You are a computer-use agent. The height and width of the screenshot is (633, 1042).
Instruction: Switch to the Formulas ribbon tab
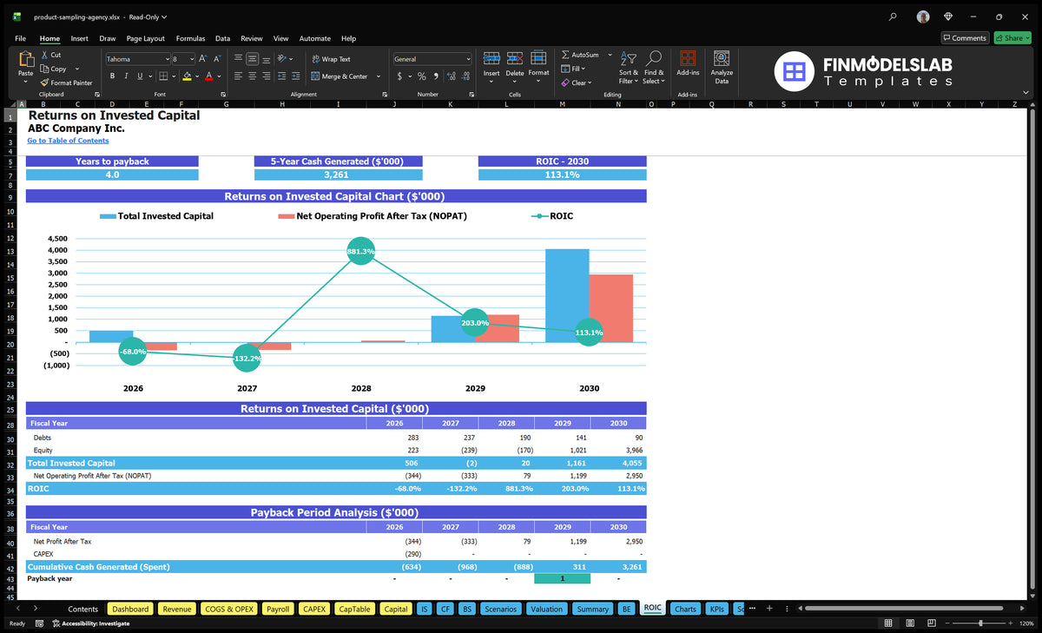pyautogui.click(x=190, y=38)
